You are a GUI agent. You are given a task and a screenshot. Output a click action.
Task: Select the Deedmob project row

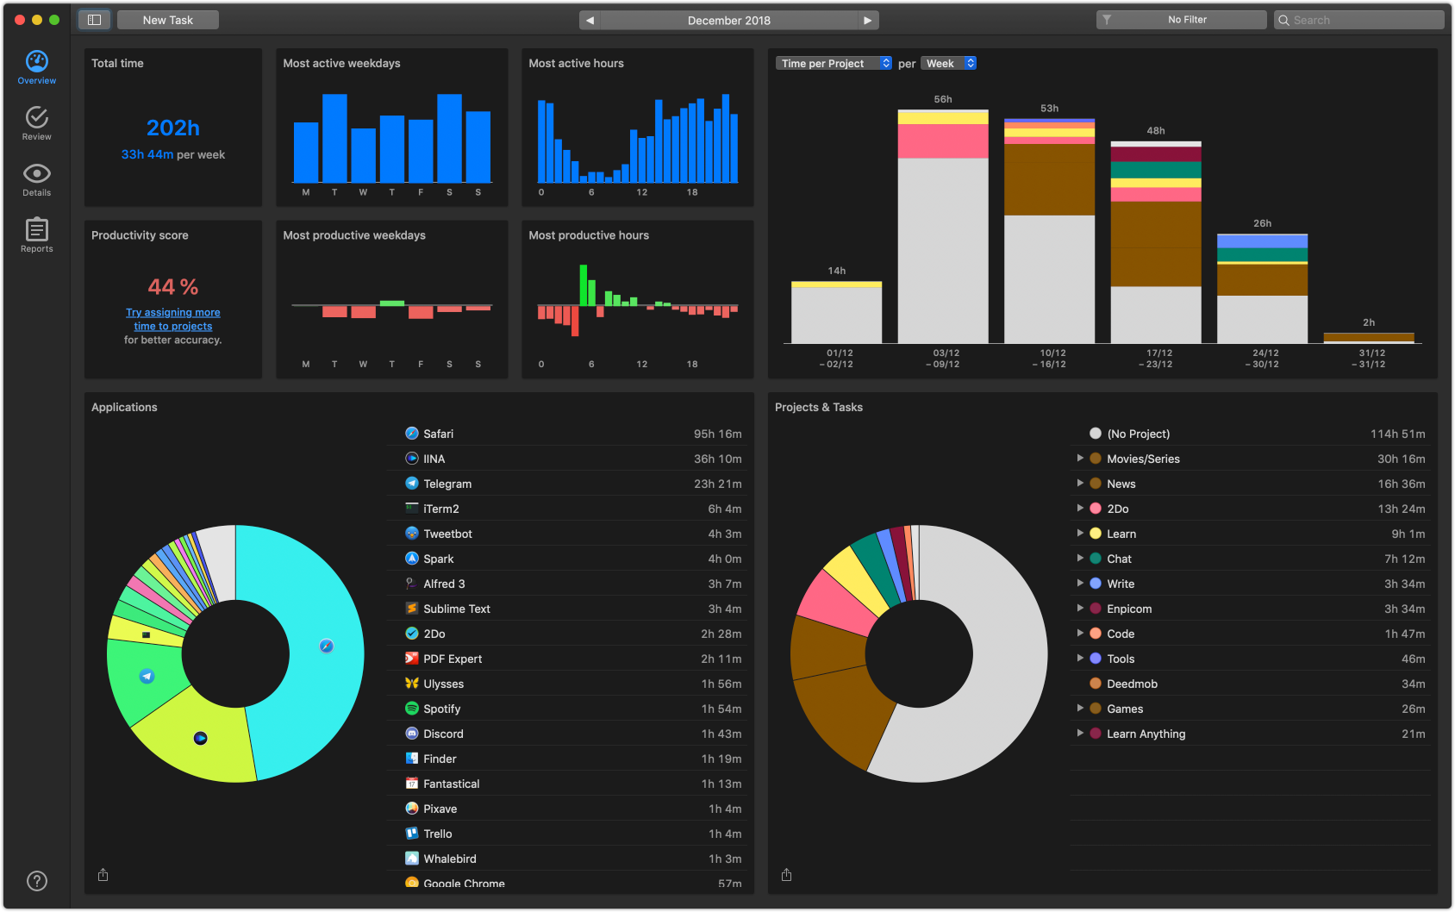pyautogui.click(x=1250, y=684)
